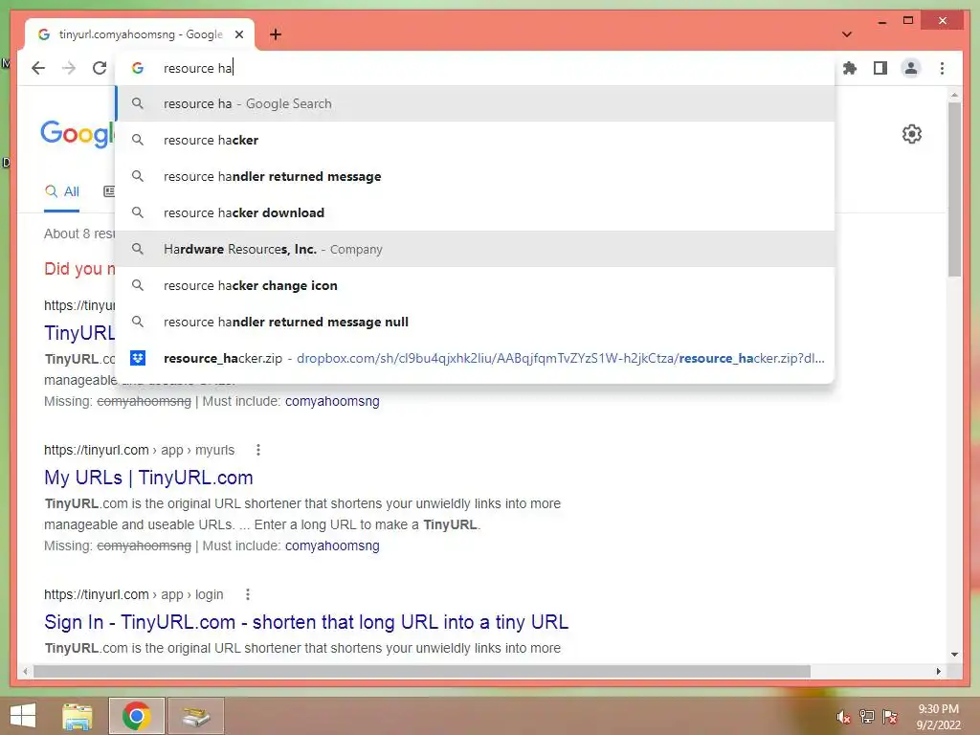Select the 'resource hacker' suggestion
This screenshot has width=980, height=735.
[475, 140]
